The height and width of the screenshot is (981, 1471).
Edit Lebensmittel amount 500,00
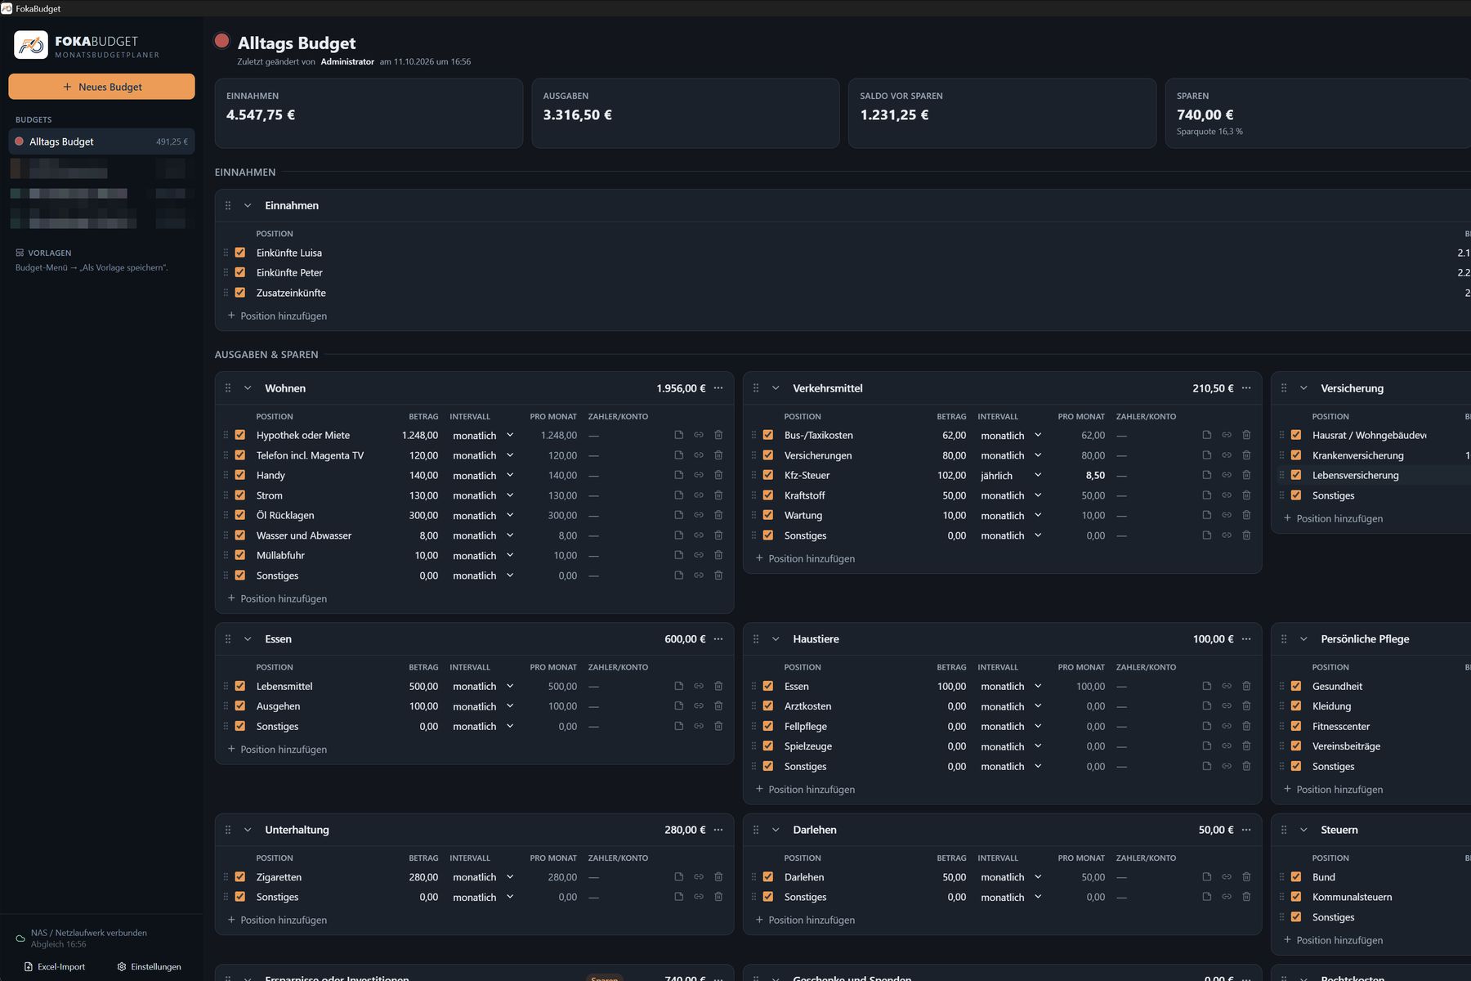[423, 686]
